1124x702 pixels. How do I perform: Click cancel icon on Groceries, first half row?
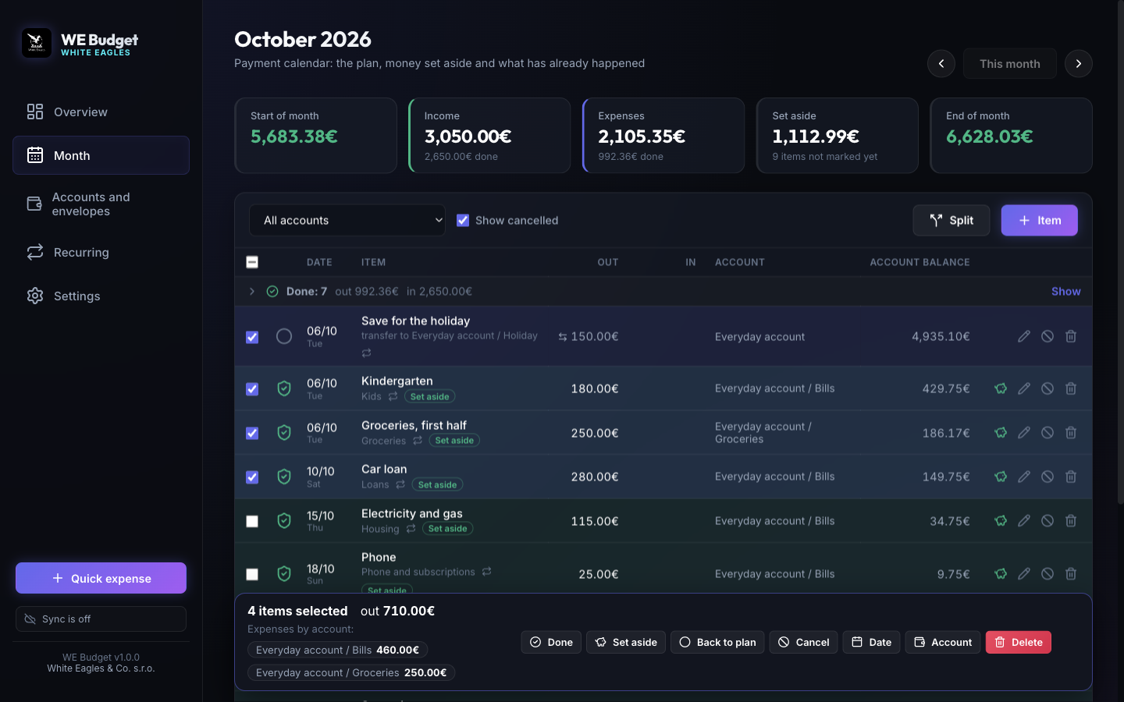click(1048, 433)
